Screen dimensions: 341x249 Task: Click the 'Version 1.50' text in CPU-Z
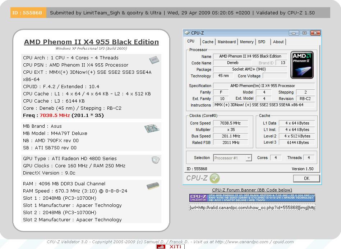point(303,169)
